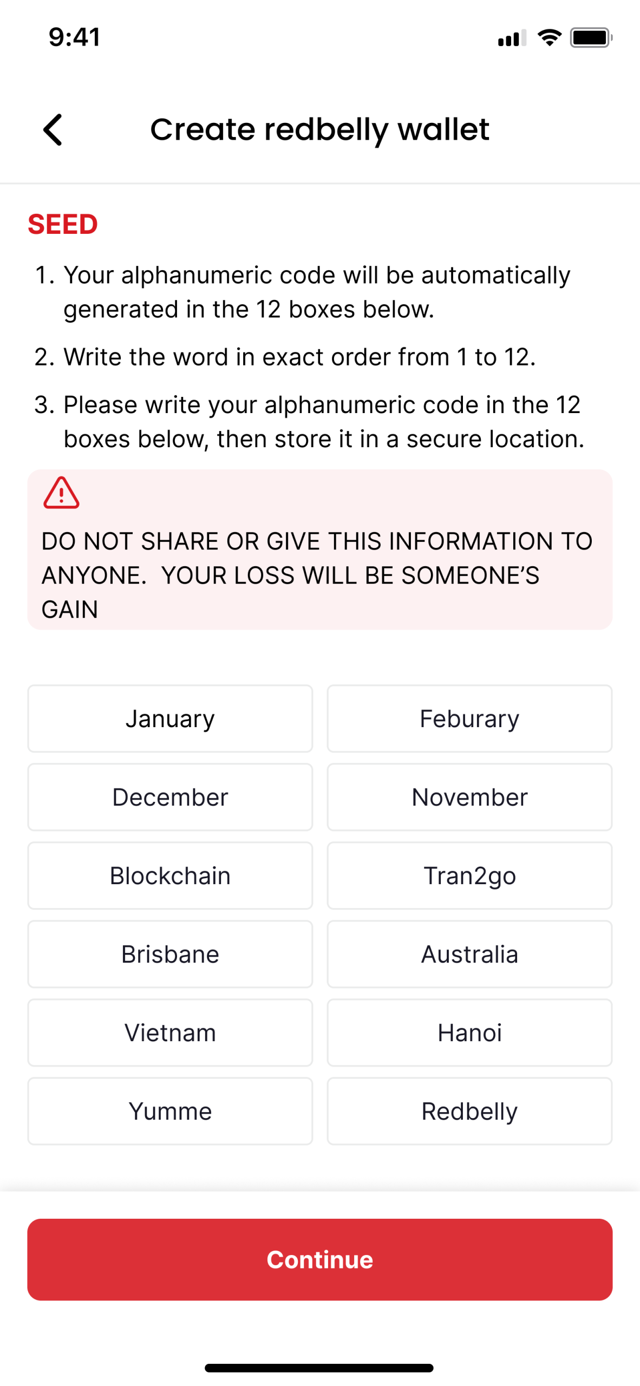Select the December seed box

tap(170, 797)
